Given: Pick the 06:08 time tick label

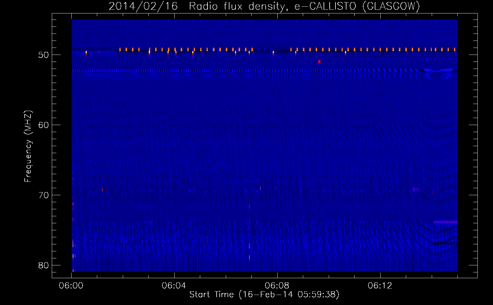Looking at the screenshot, I should click(x=277, y=286).
